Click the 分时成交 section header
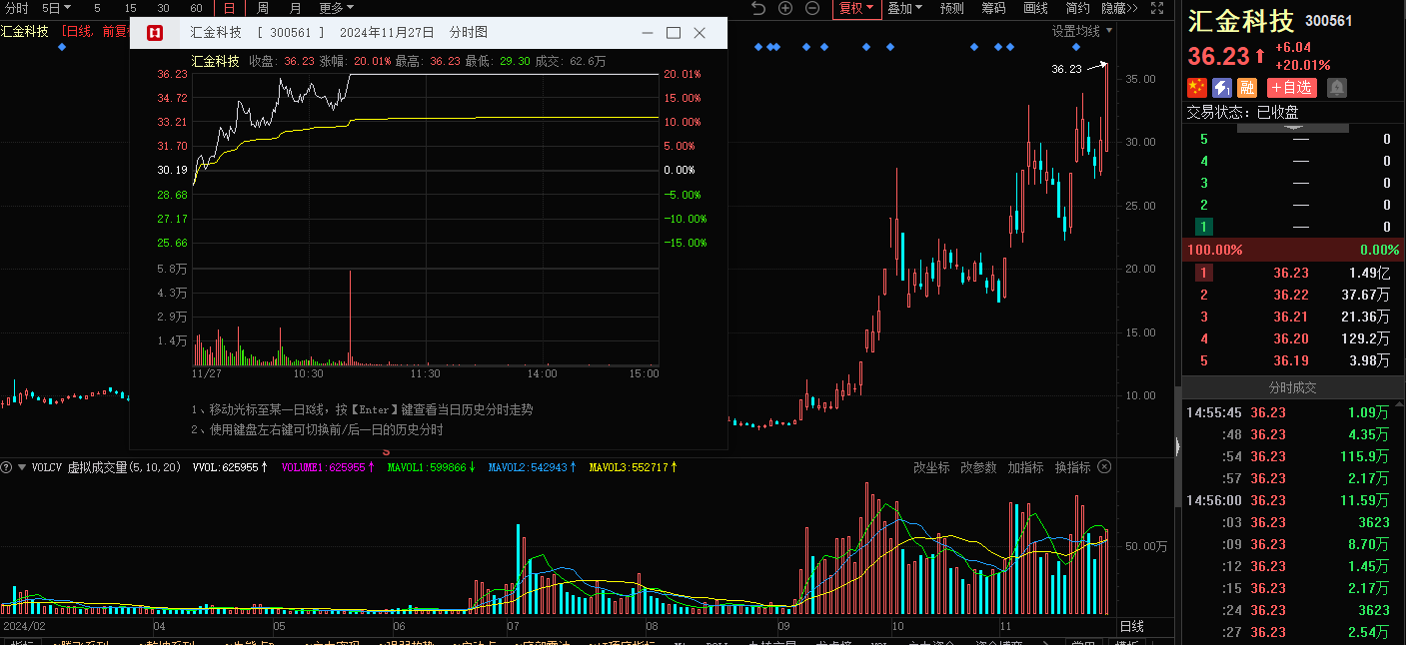 1293,387
